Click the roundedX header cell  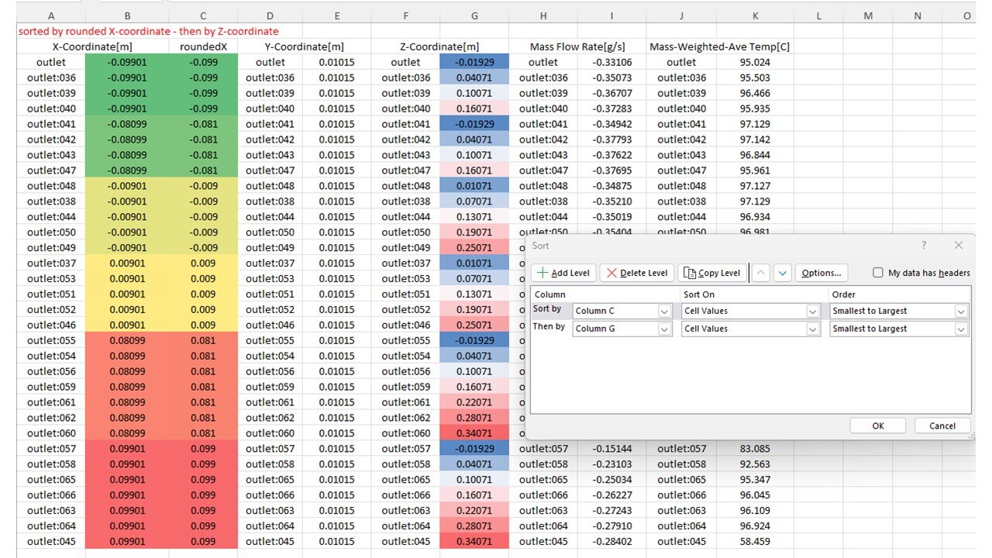pyautogui.click(x=203, y=46)
